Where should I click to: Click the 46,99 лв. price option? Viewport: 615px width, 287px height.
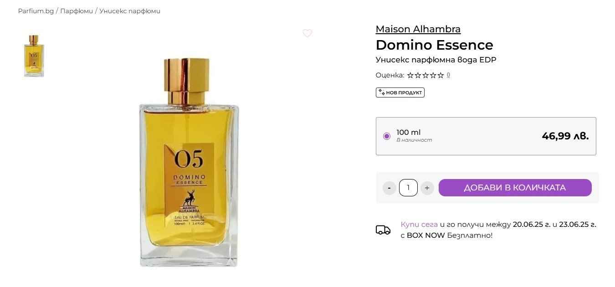click(565, 136)
